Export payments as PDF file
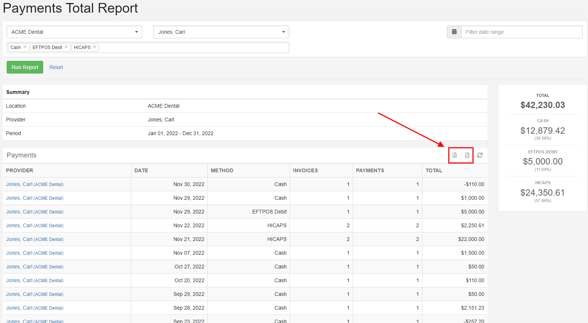This screenshot has width=588, height=323. 467,155
